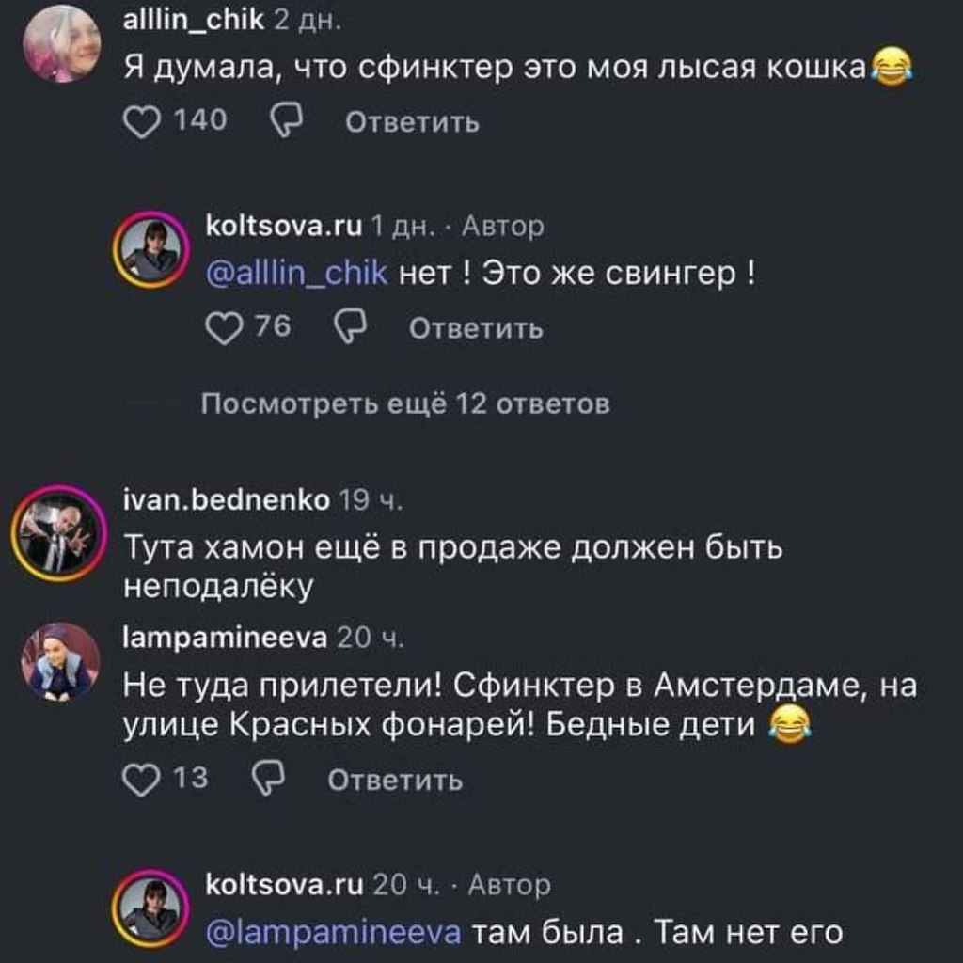Like koltsova.ru's reply with 76 likes

click(224, 328)
